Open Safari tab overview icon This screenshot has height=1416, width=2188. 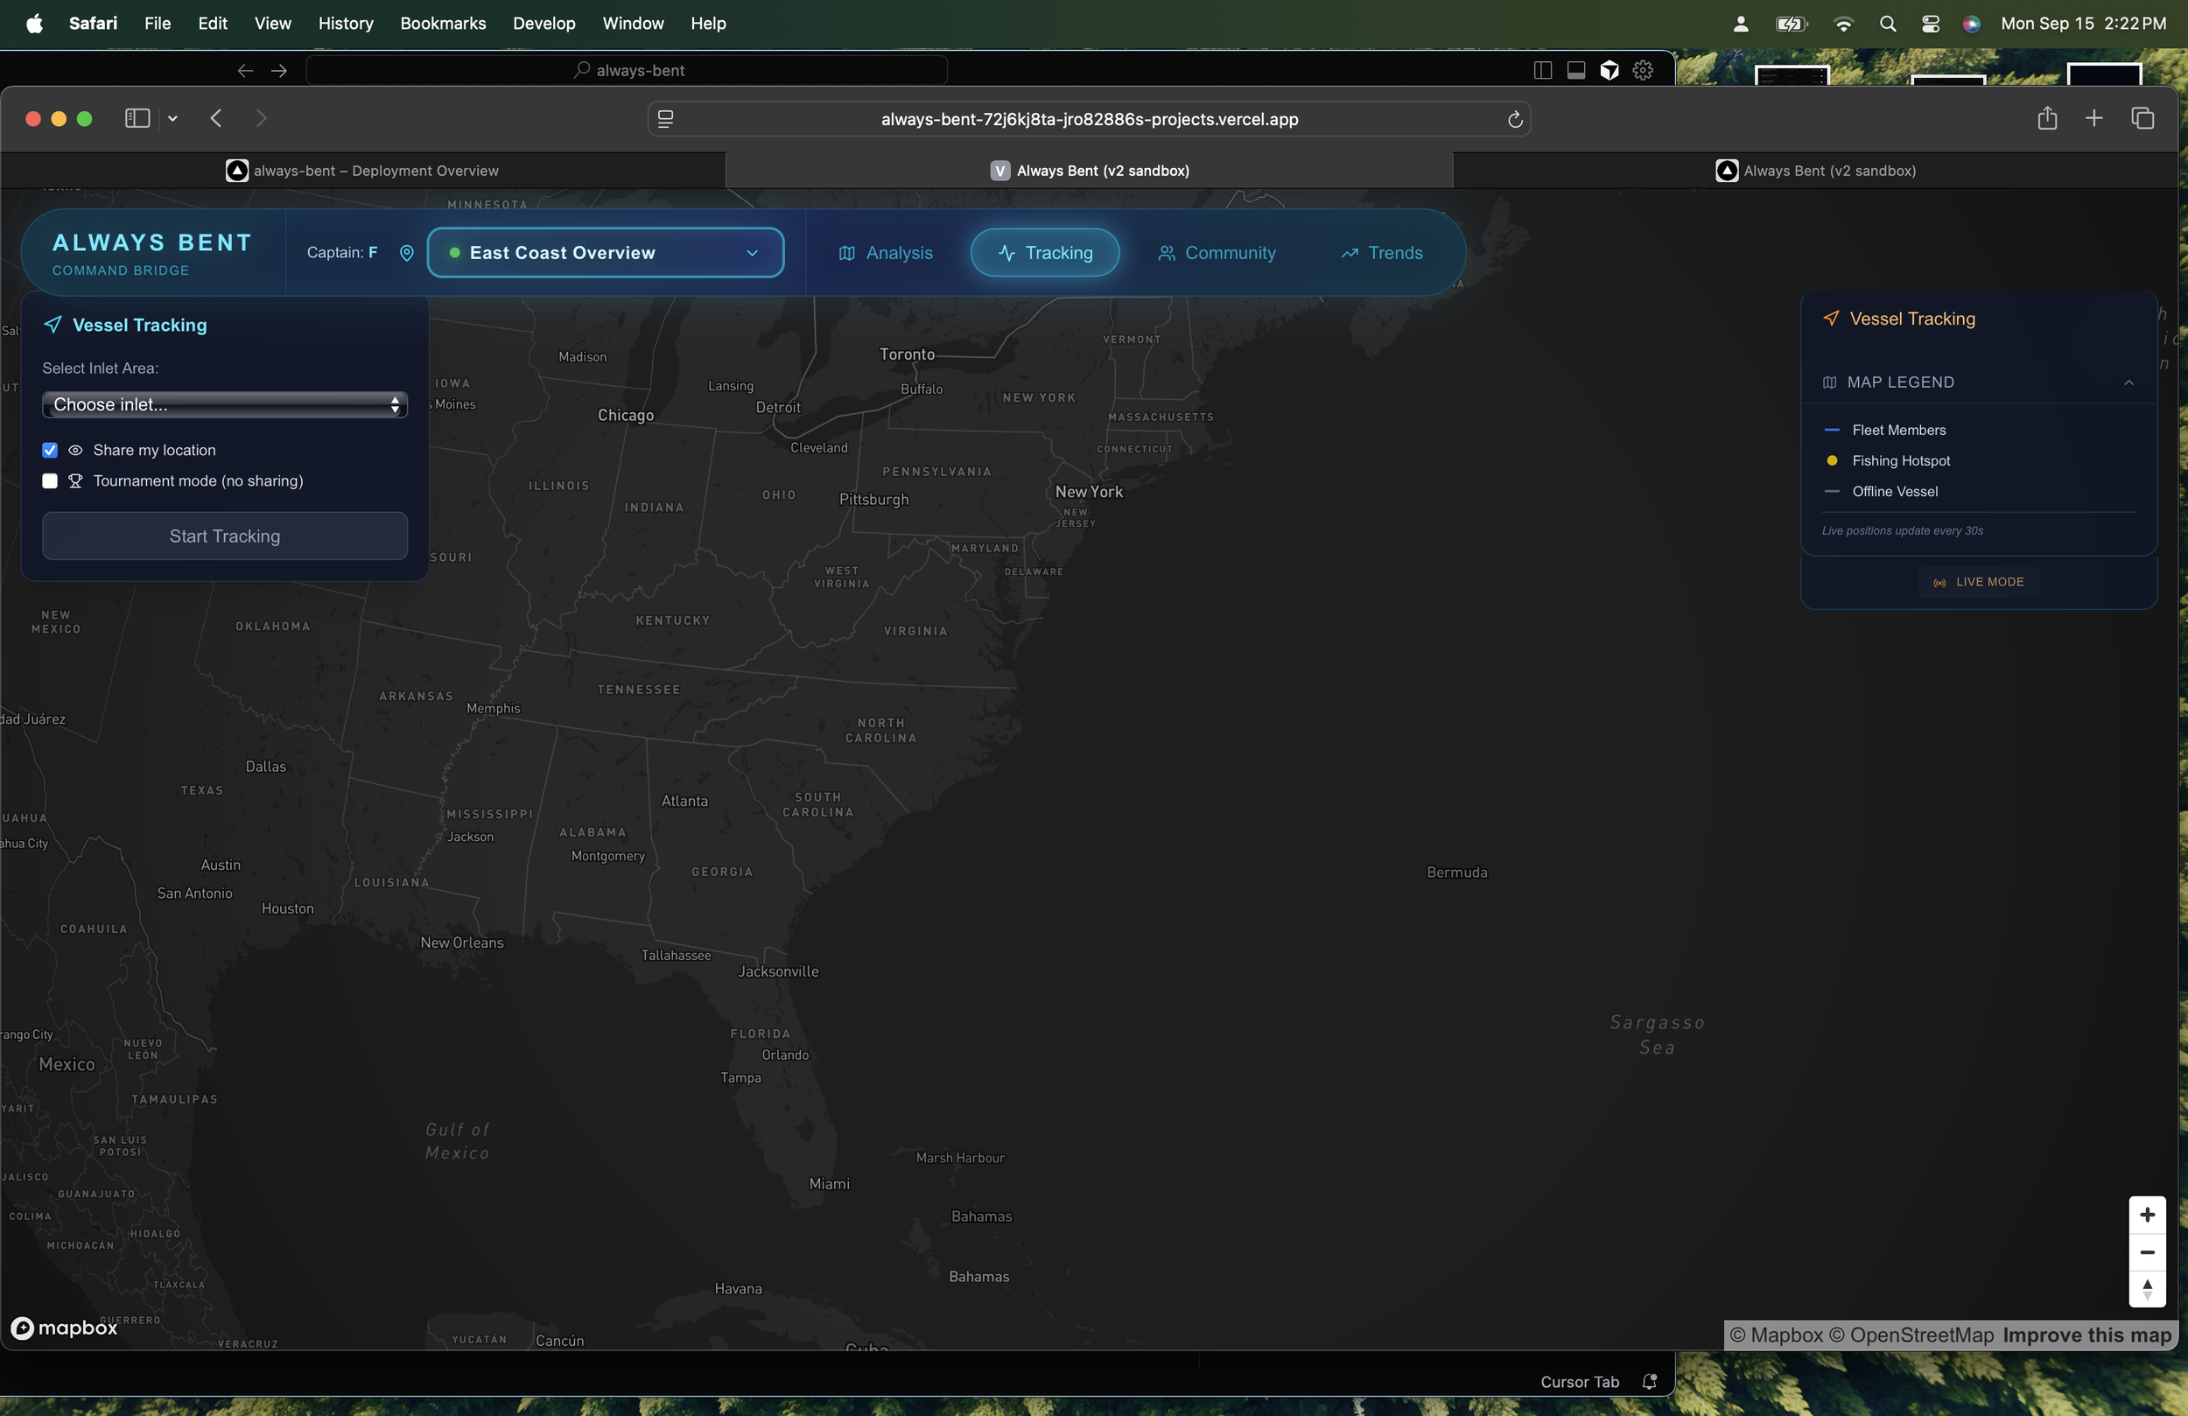click(2142, 119)
